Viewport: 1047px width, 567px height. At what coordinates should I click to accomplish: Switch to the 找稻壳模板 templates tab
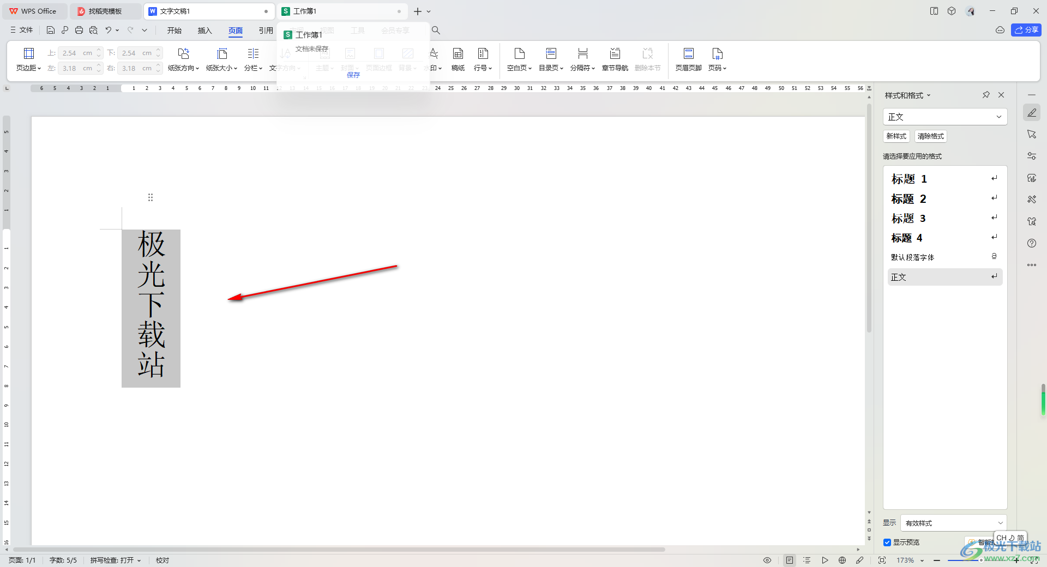[x=106, y=11]
